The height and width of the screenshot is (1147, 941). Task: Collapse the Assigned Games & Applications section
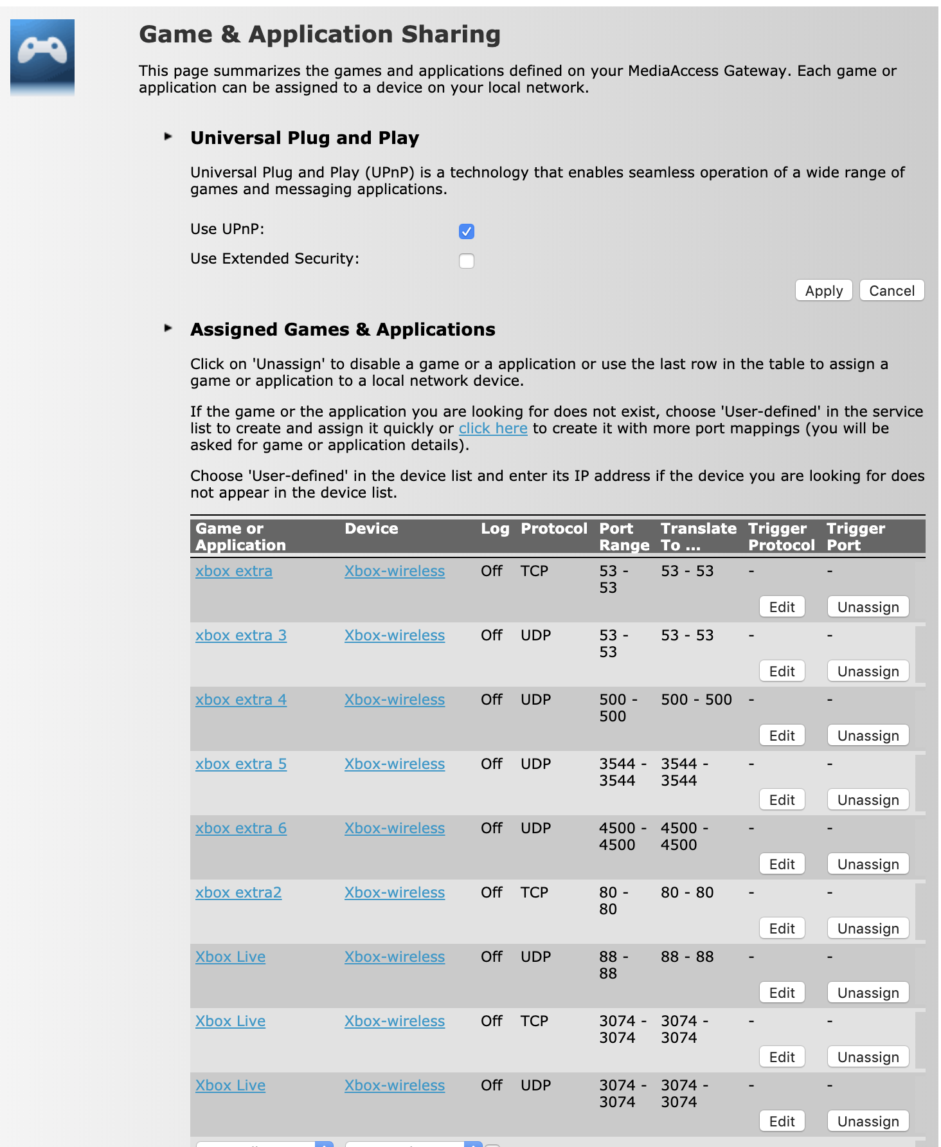click(168, 328)
